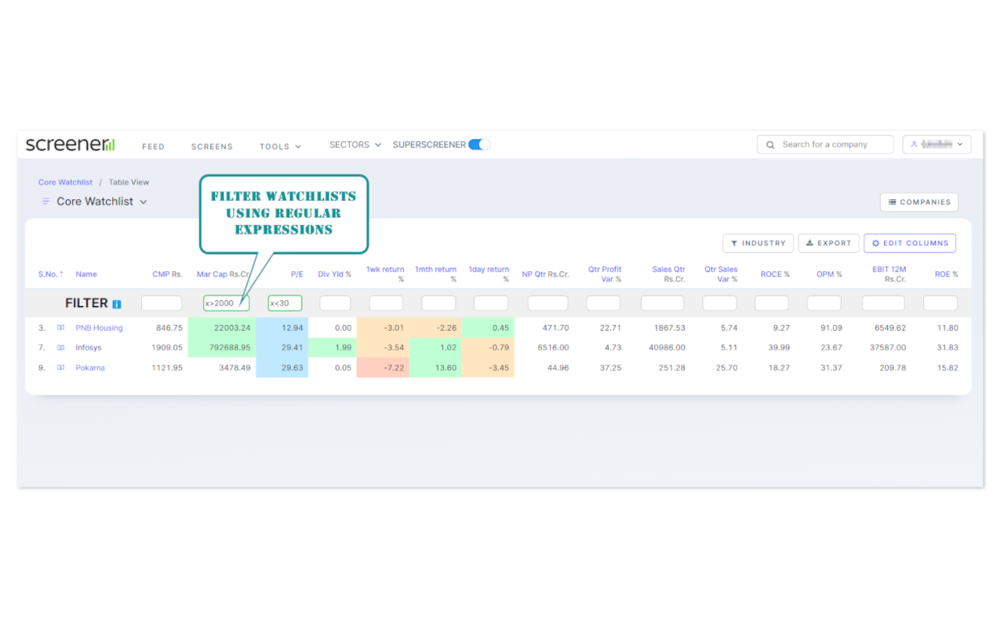Export the watchlist table
The height and width of the screenshot is (627, 1004).
[x=828, y=243]
